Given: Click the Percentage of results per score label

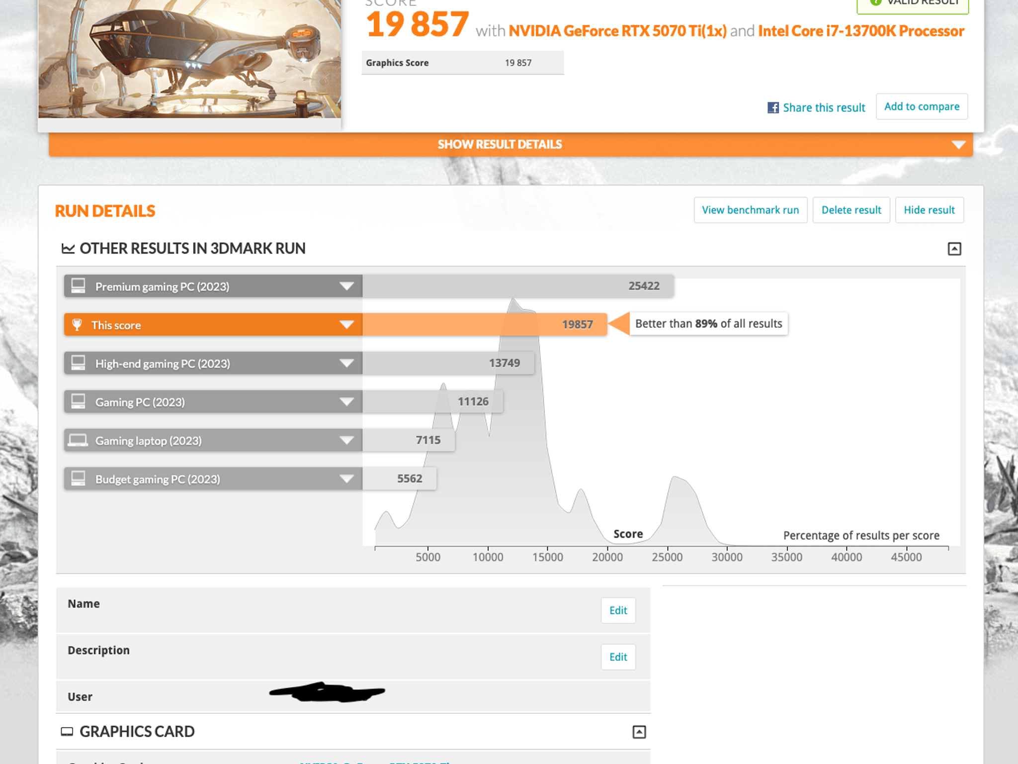Looking at the screenshot, I should (x=861, y=536).
